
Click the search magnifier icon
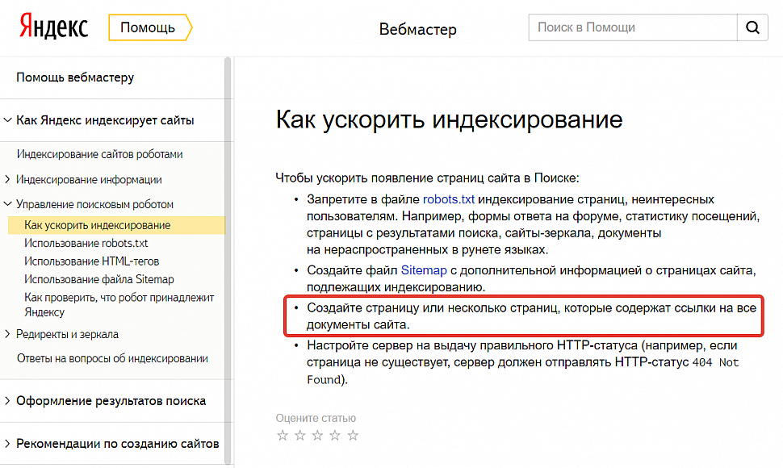point(752,27)
